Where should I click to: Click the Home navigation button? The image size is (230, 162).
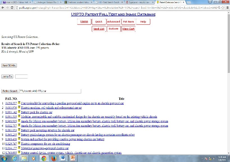pyautogui.click(x=84, y=22)
